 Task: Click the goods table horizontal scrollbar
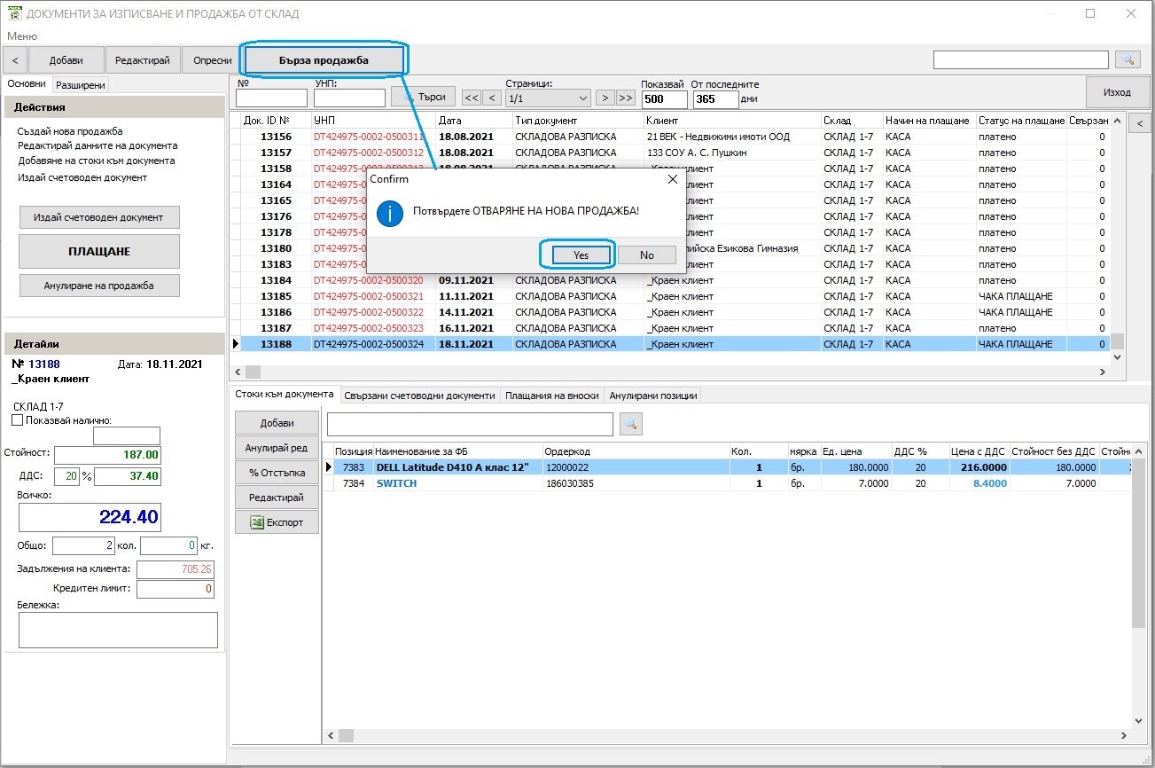pos(727,736)
